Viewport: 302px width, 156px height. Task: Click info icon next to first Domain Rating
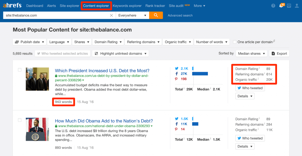pyautogui.click(x=259, y=68)
